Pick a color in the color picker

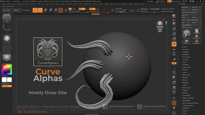coord(7,69)
